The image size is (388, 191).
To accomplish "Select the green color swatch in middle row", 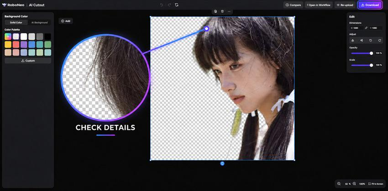I will coord(48,45).
